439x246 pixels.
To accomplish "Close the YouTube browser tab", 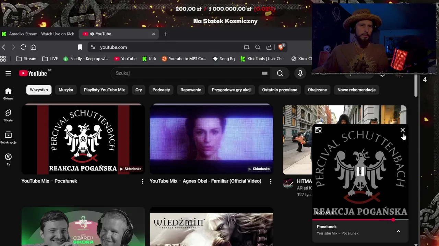I will [x=153, y=34].
